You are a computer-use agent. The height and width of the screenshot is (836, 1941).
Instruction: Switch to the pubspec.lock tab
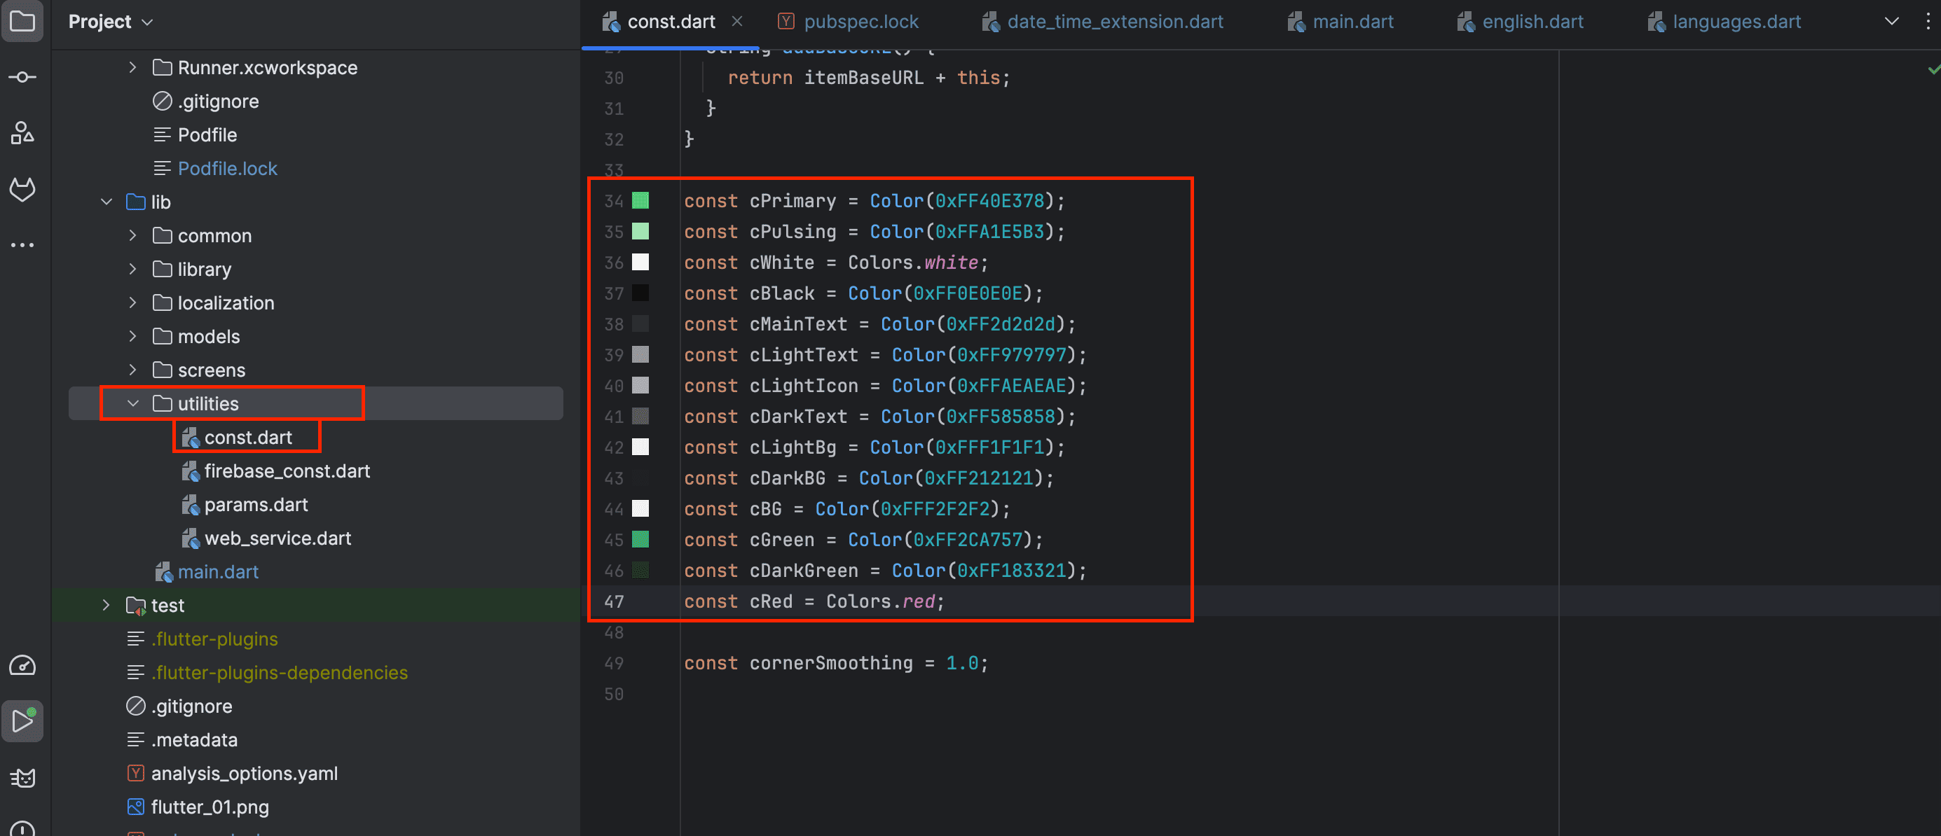point(860,22)
